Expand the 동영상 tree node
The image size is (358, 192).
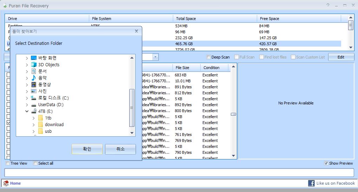point(27,85)
